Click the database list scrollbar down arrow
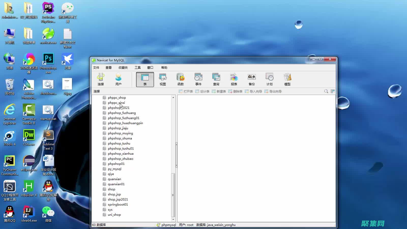The image size is (407, 229). pyautogui.click(x=173, y=219)
